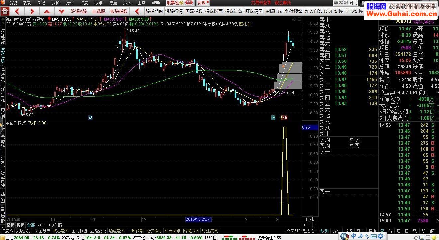Click the 热点题材 bottom tab

(117, 230)
